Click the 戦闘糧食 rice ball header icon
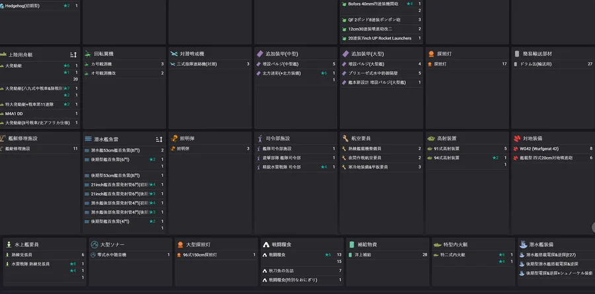The image size is (595, 294). [265, 245]
